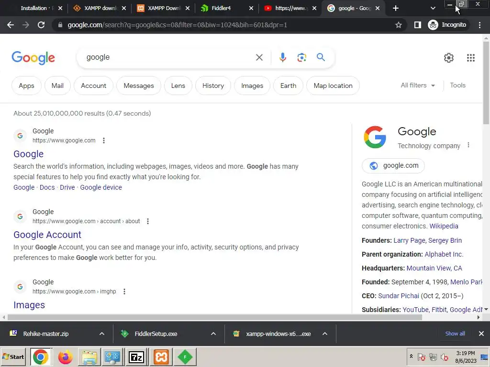Open the Alphabet Inc. link

444,254
